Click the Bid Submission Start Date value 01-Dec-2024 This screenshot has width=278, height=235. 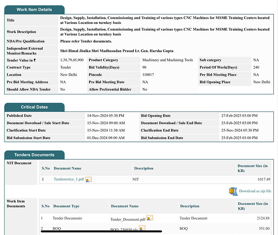[x=106, y=138]
